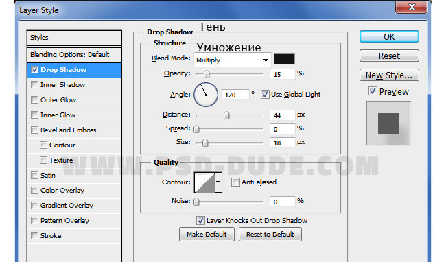Click the OK button
Viewport: 446px width, 262px height.
(x=389, y=36)
